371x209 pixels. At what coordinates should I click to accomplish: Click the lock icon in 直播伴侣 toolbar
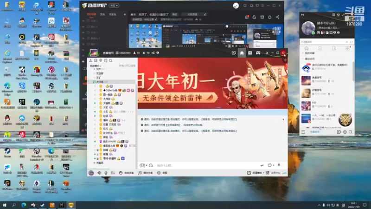(254, 17)
